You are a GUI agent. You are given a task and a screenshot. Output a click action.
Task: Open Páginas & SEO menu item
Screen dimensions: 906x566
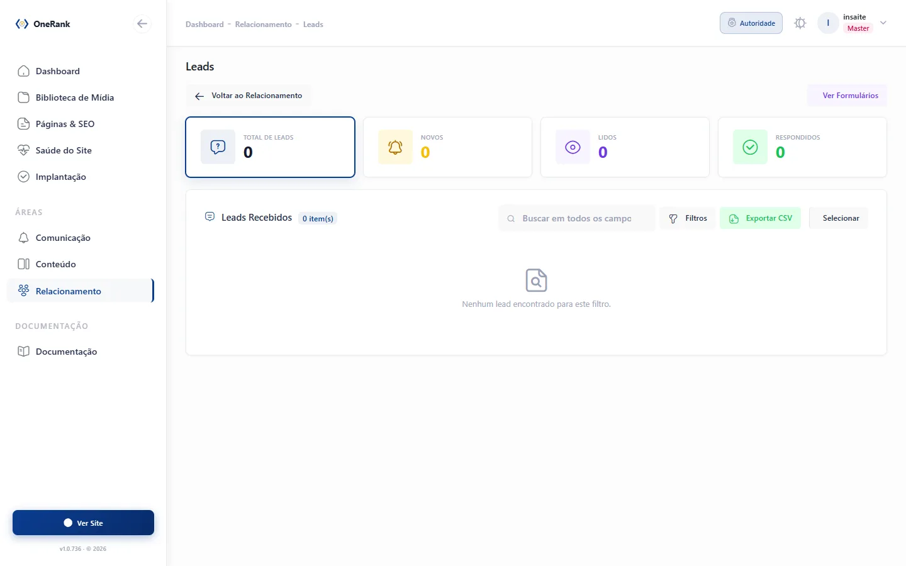point(81,124)
